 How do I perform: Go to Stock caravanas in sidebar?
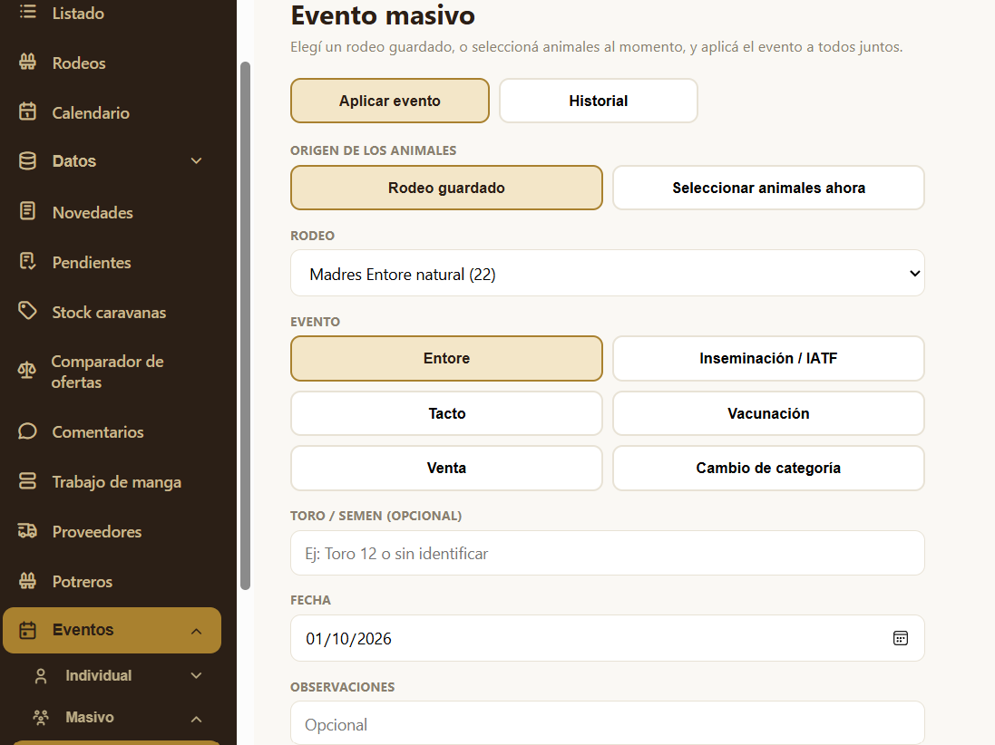[109, 313]
